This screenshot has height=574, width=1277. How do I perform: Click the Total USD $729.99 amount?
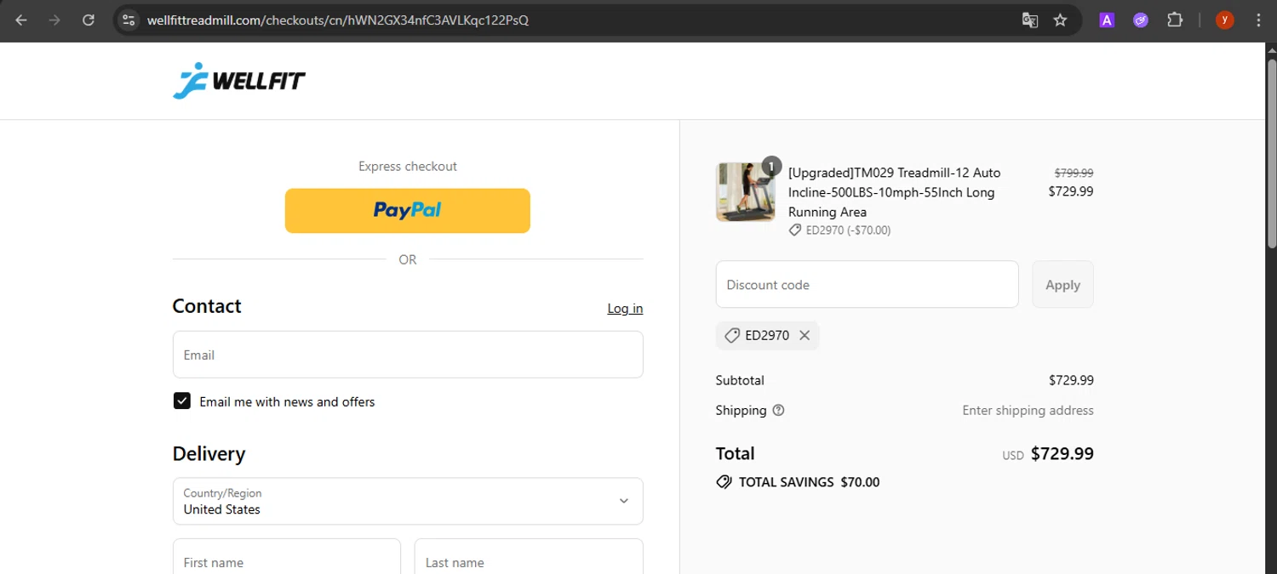pos(1048,454)
